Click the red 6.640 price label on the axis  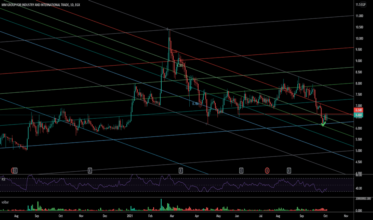pos(358,110)
